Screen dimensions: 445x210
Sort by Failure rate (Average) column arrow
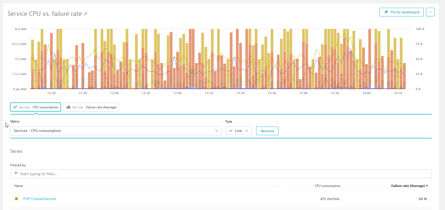(x=427, y=186)
